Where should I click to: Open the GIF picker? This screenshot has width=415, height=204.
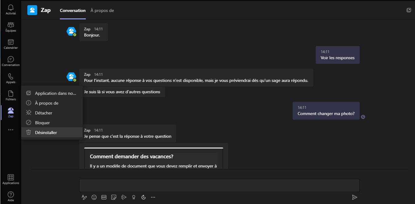[x=104, y=197]
